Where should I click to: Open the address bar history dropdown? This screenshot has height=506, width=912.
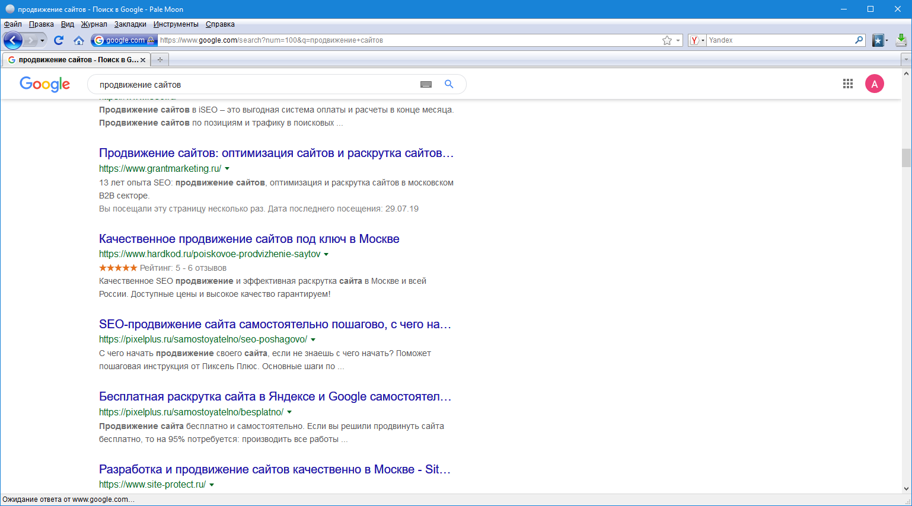(x=678, y=40)
